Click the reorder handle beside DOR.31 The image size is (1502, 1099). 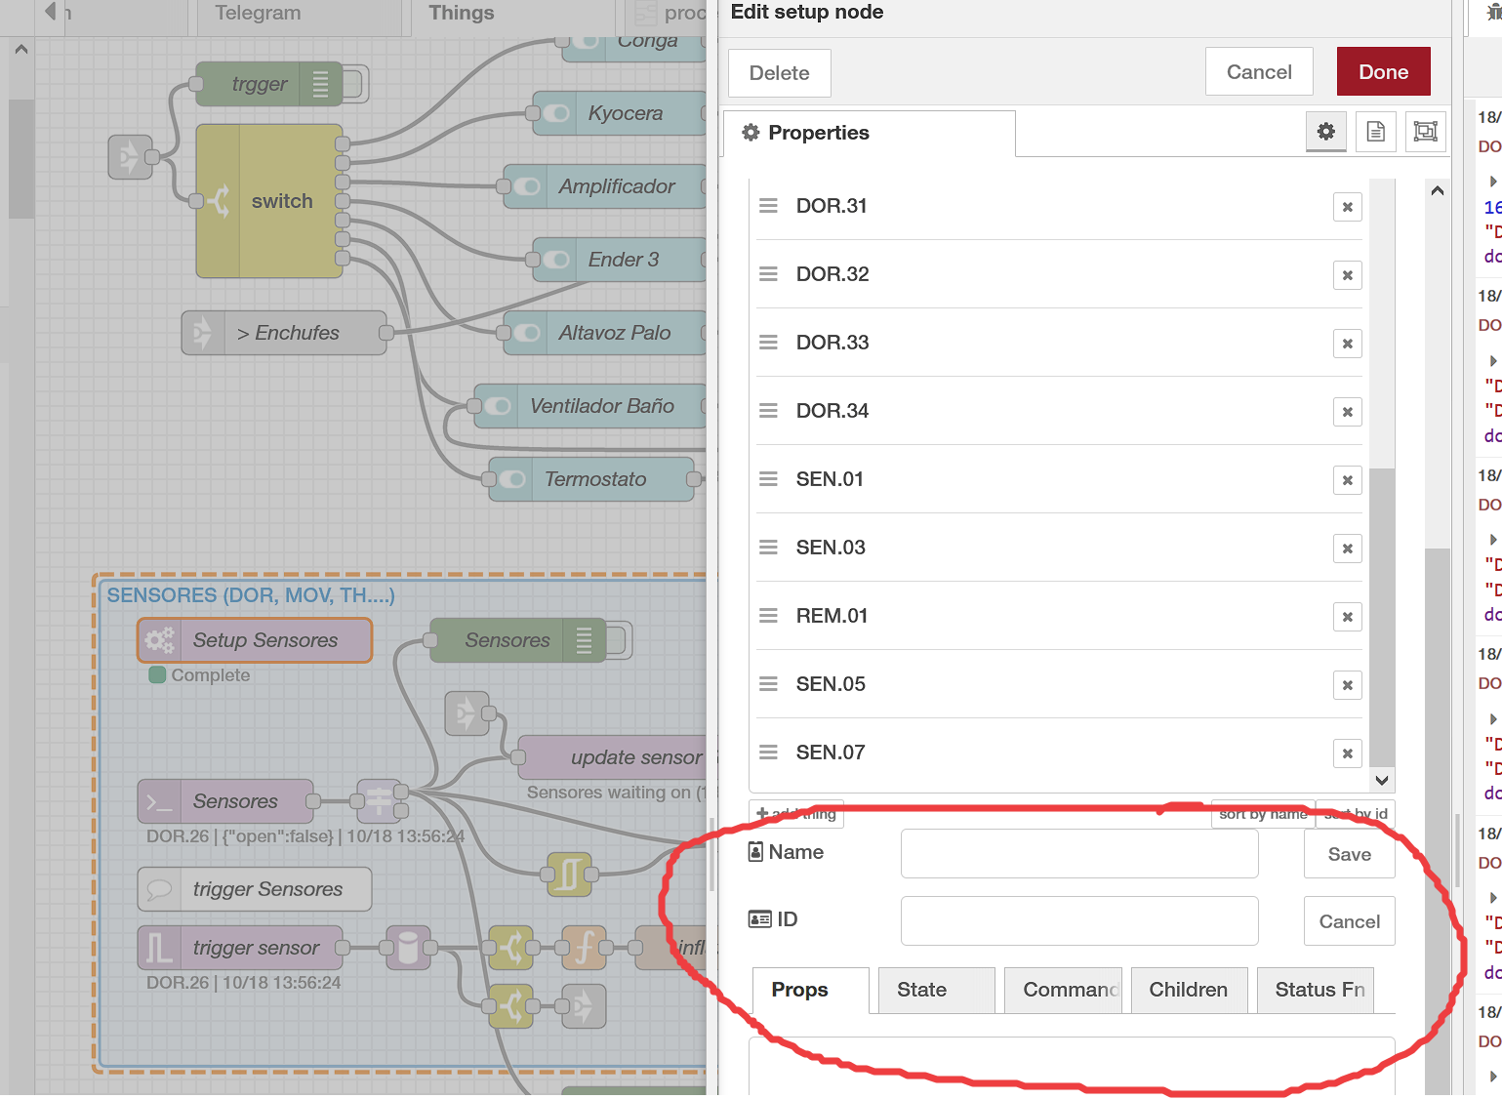click(x=768, y=206)
